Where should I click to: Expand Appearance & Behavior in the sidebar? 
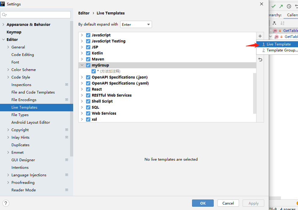tap(3, 24)
